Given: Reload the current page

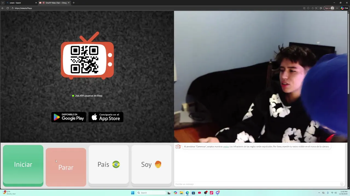Looking at the screenshot, I should point(8,8).
